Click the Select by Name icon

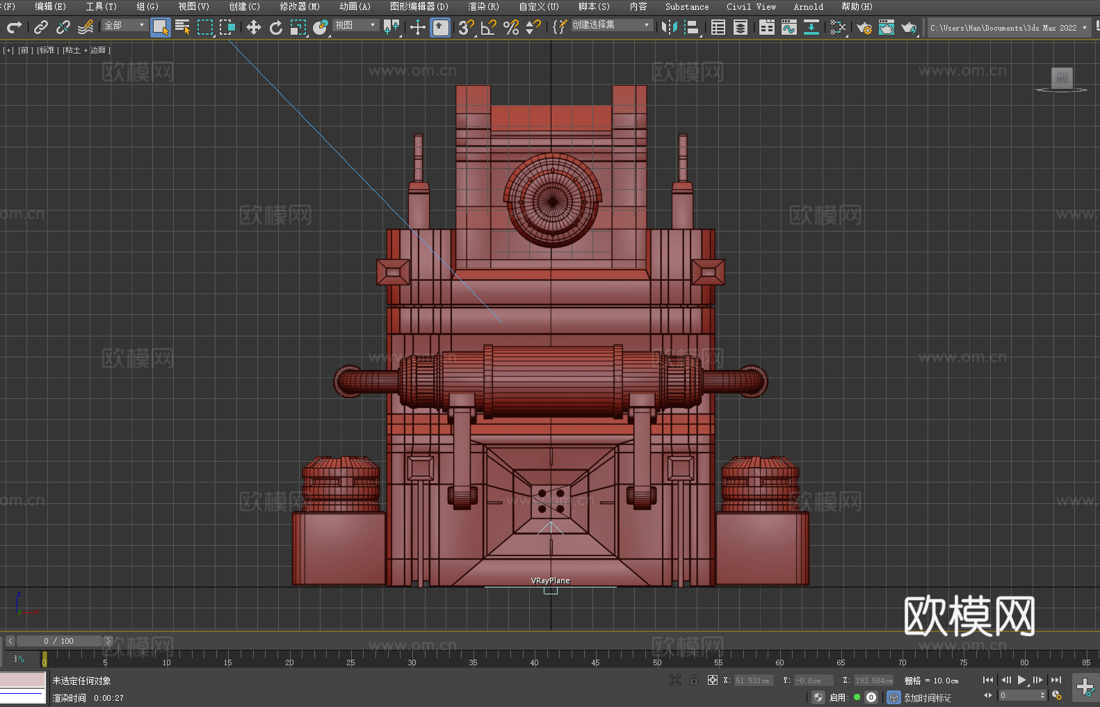[x=182, y=27]
